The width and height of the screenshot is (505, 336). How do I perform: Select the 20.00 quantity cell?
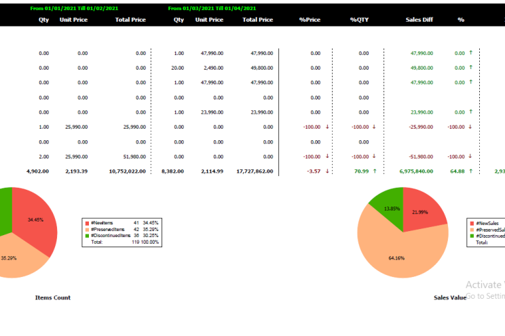(x=177, y=68)
